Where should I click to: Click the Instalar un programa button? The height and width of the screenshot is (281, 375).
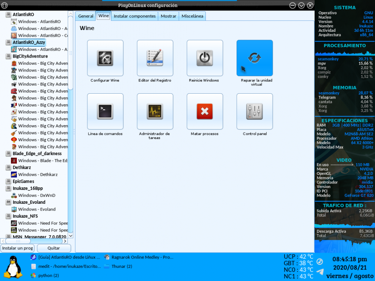pyautogui.click(x=18, y=248)
